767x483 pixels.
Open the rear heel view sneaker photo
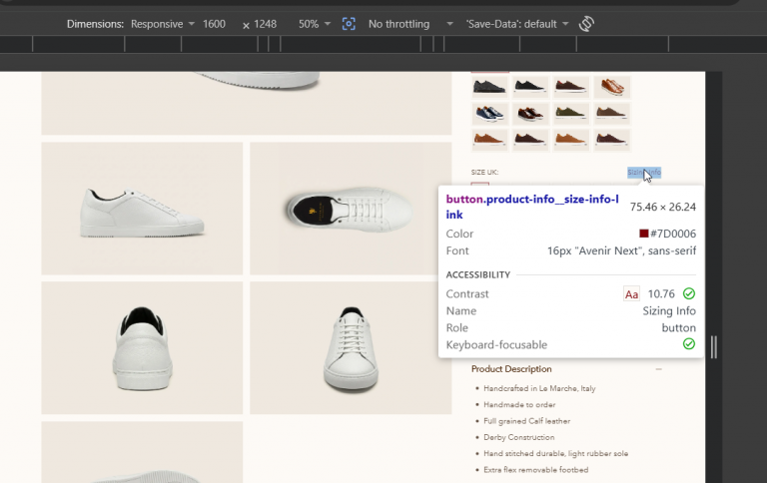point(142,348)
